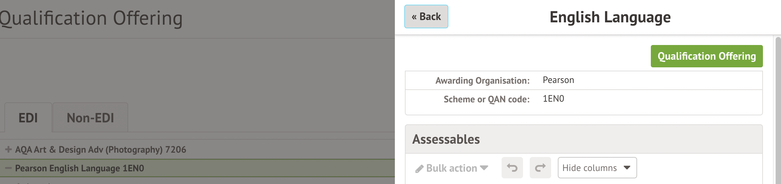Image resolution: width=781 pixels, height=184 pixels.
Task: Open the Bulk action dropdown
Action: (451, 168)
